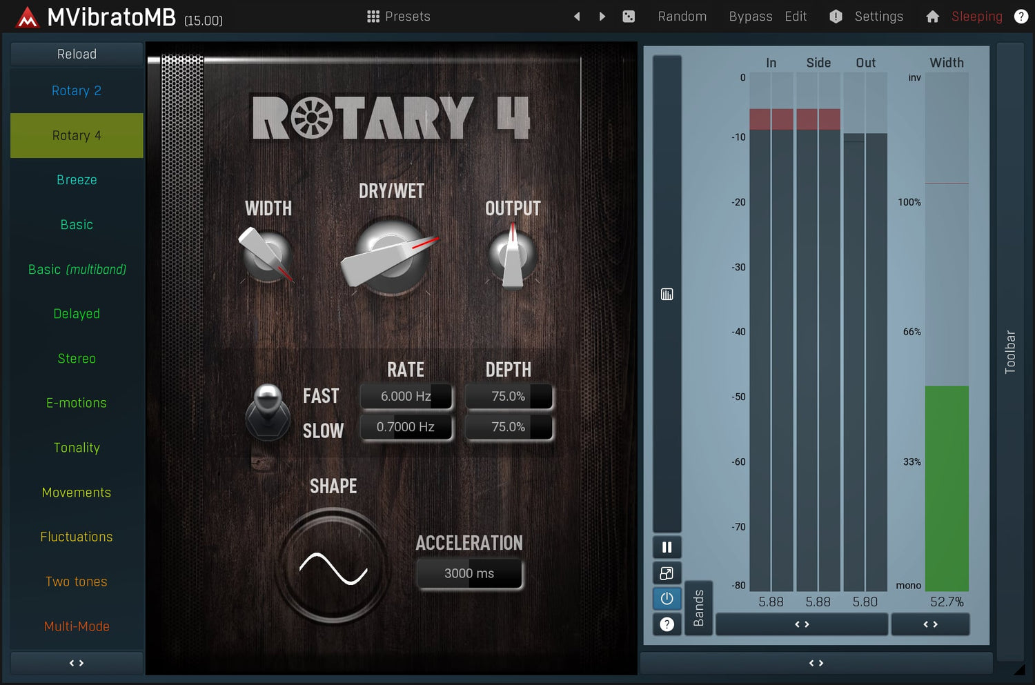This screenshot has width=1035, height=685.
Task: Open the Presets menu
Action: (399, 17)
